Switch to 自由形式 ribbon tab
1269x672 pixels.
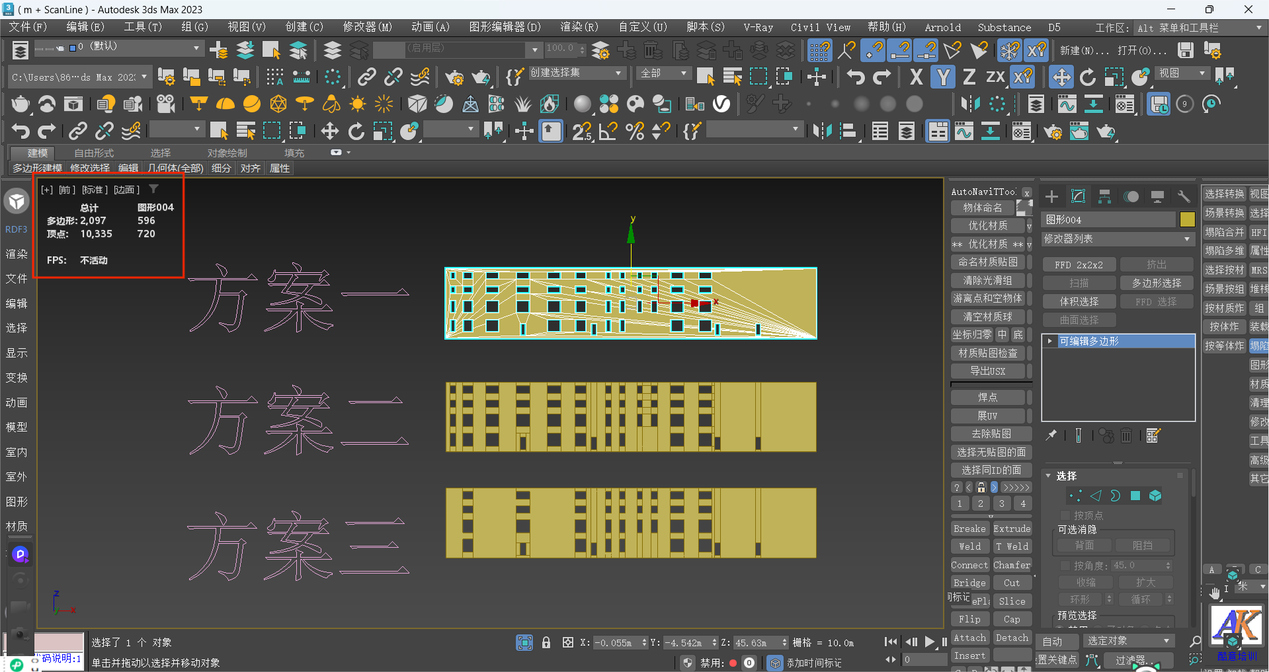[94, 153]
